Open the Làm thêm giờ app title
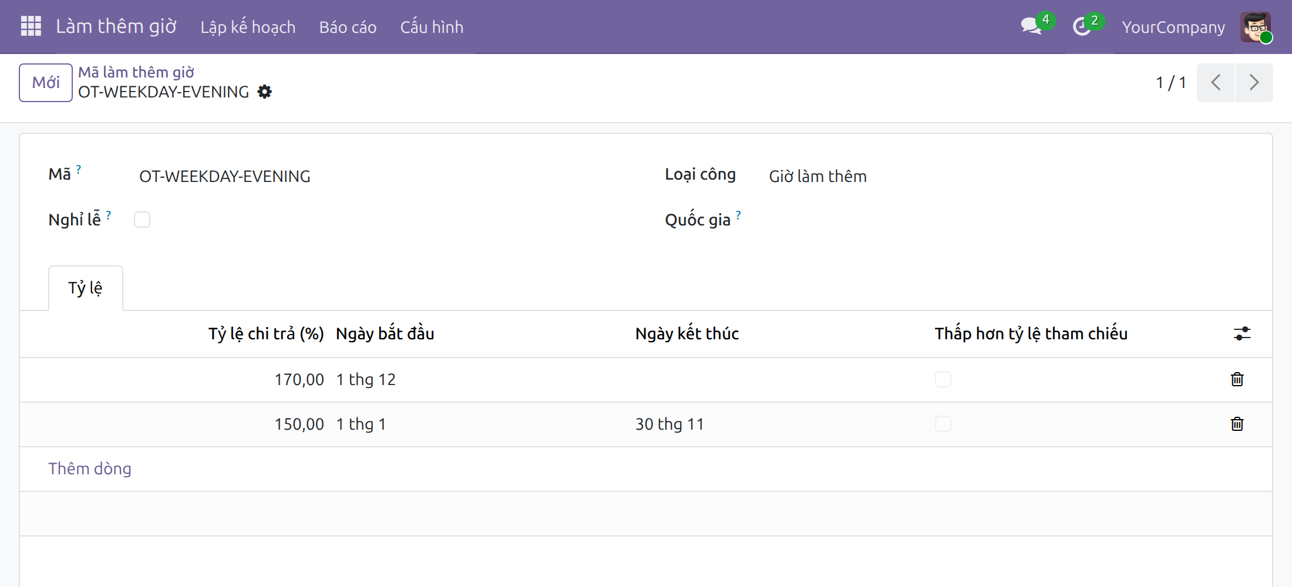Screen dimensions: 1292x587 116,26
